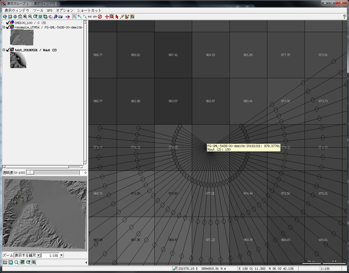Toggle visibility of resample_UTM54 layer
This screenshot has width=349, height=273.
point(8,27)
